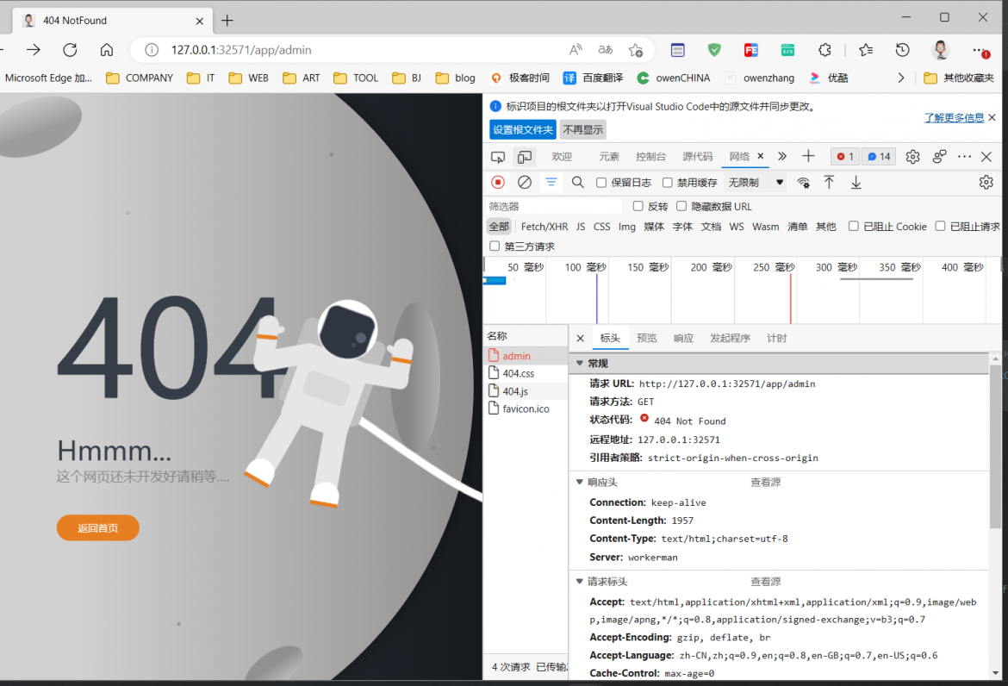This screenshot has width=1008, height=686.
Task: Select the 404.js request row
Action: (526, 391)
